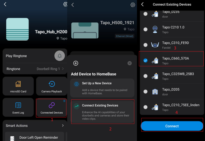Open Connected Devices tile
The height and width of the screenshot is (141, 205).
click(x=52, y=108)
